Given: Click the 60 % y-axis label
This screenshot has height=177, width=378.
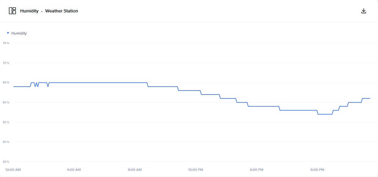Looking at the screenshot, I should click(6, 102).
